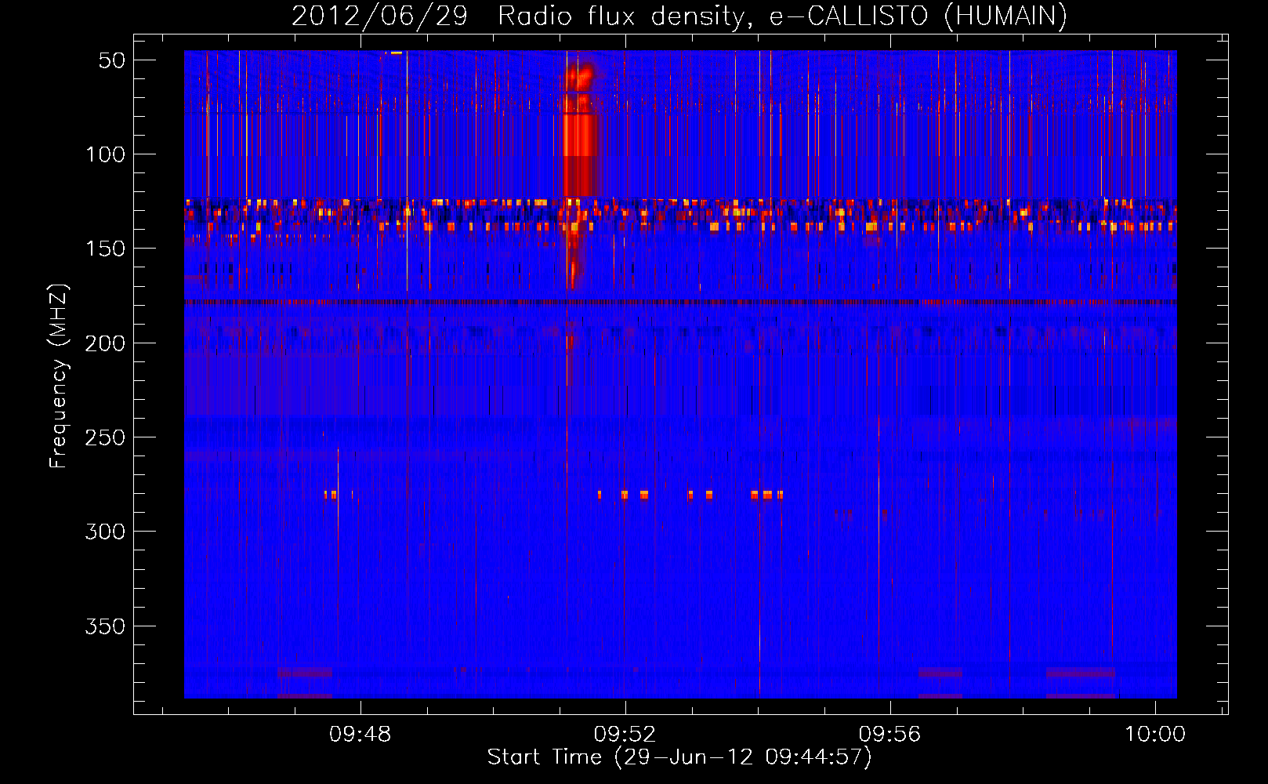Click the plot title 'Radio flux density, e-CALLISTO (HUMAIN)'
The width and height of the screenshot is (1268, 784).
[x=782, y=16]
